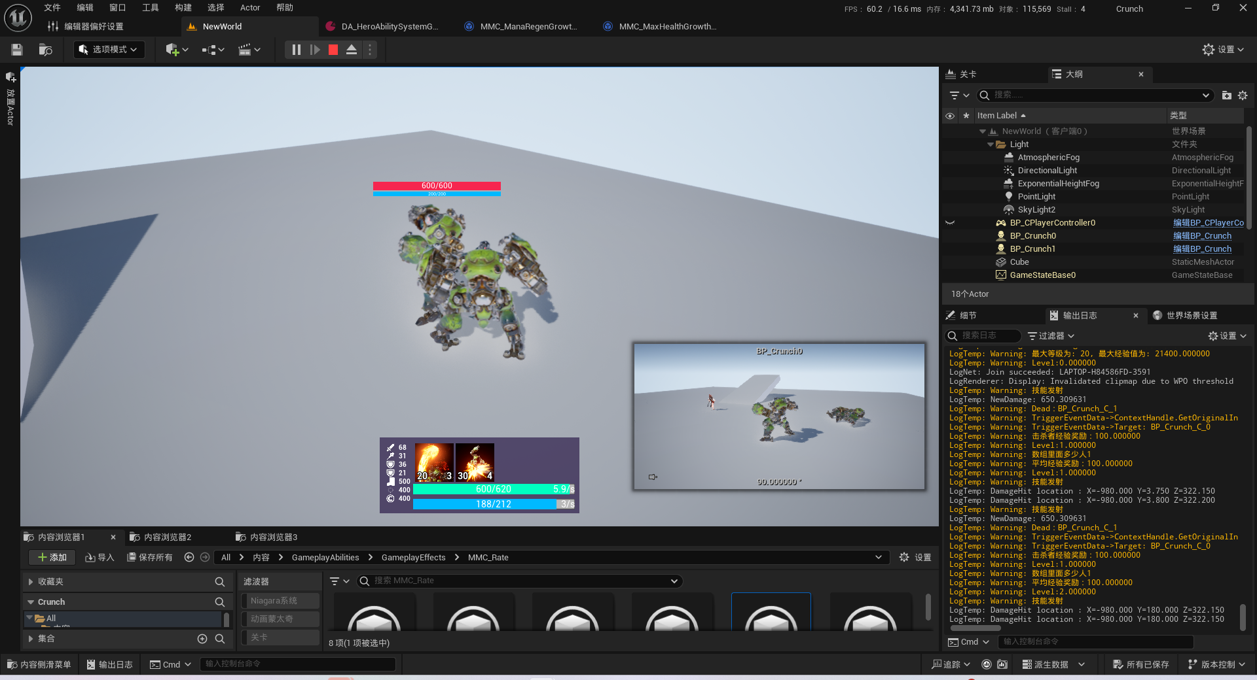Open the output log 设置 dropdown
Image resolution: width=1257 pixels, height=680 pixels.
click(1227, 336)
